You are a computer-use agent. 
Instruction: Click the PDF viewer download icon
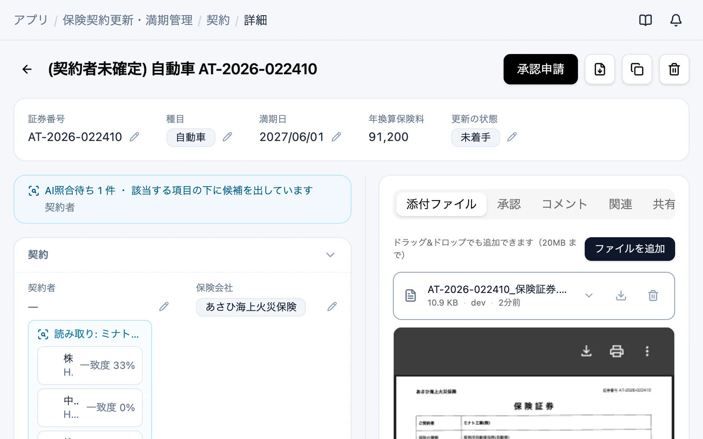point(586,351)
